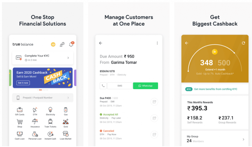Screen dimensions: 252x147
Task: Click the SMS reminder button
Action: 120,86
